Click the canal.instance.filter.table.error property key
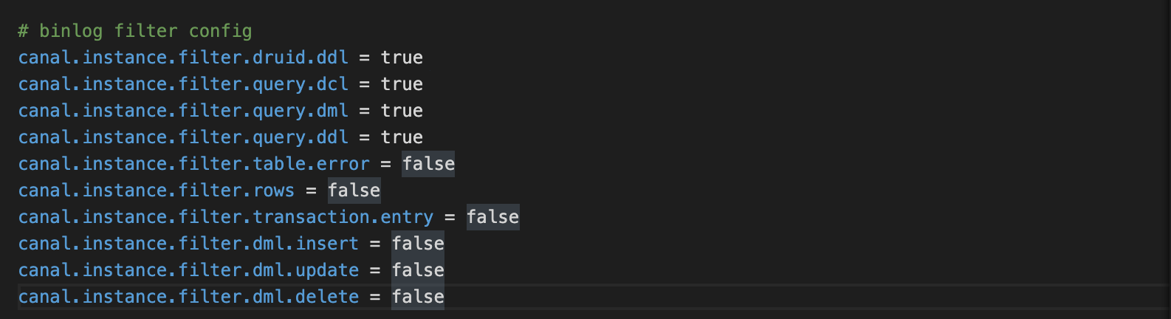Viewport: 1171px width, 319px height. tap(193, 164)
